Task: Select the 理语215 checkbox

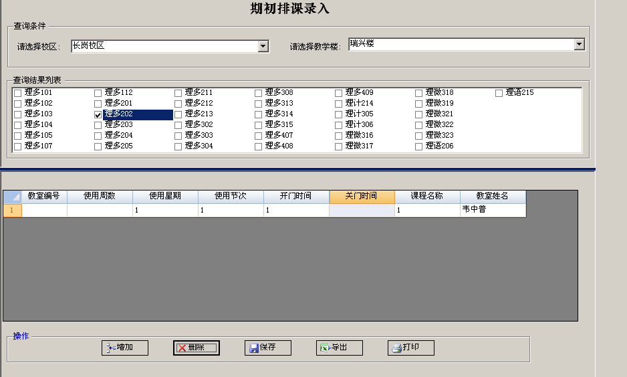Action: (x=499, y=93)
